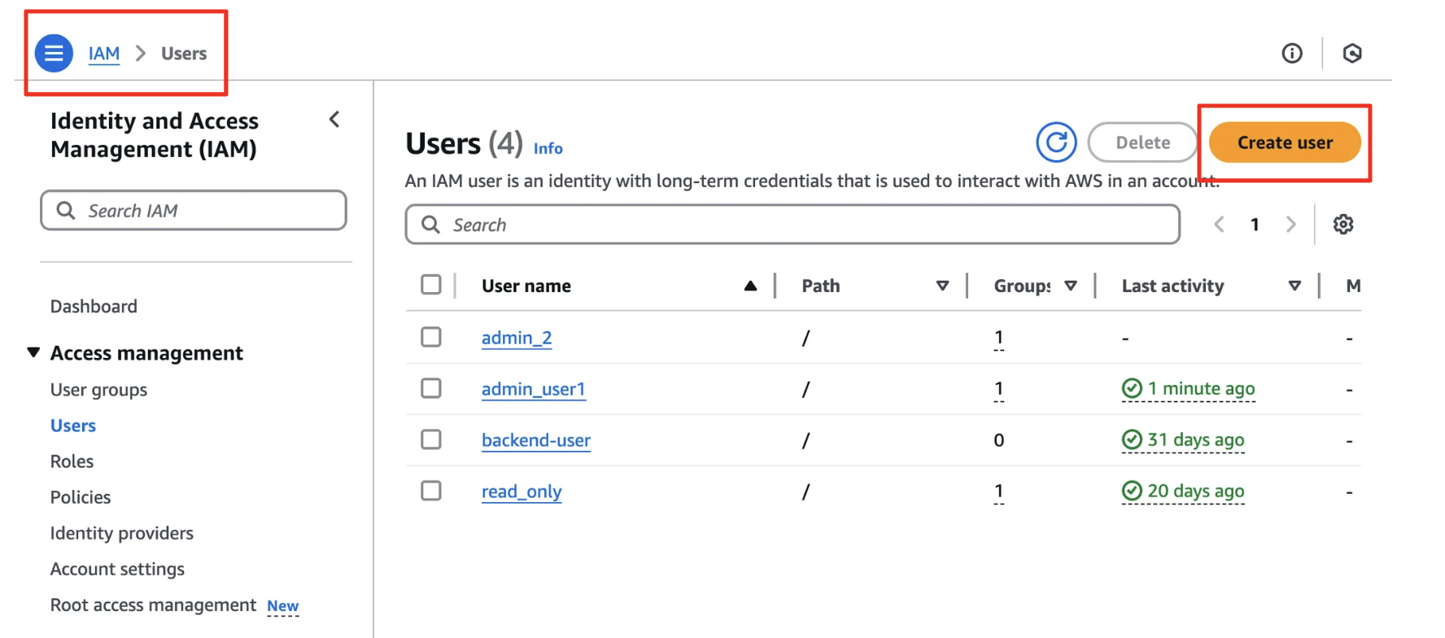Click the Delete button

click(x=1142, y=142)
